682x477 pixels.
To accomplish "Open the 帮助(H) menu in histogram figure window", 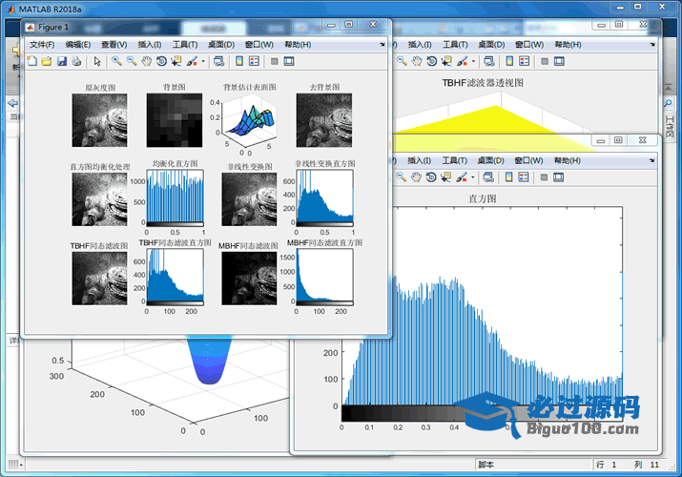I will point(567,160).
